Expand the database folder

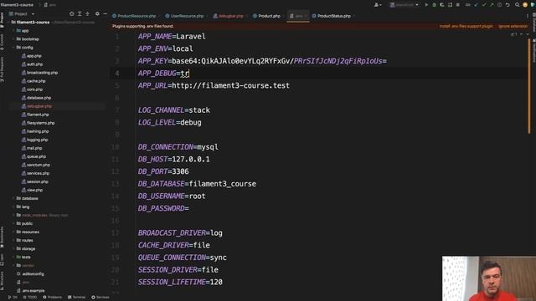[x=13, y=198]
